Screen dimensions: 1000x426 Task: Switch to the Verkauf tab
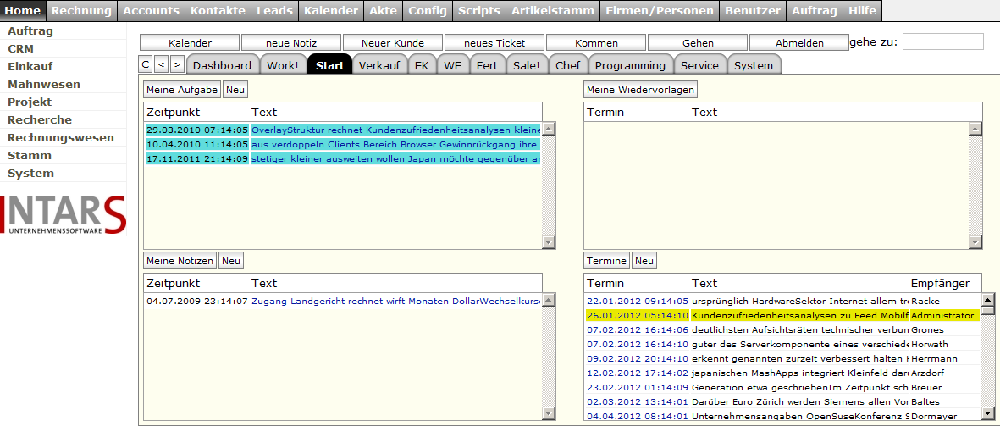[378, 65]
